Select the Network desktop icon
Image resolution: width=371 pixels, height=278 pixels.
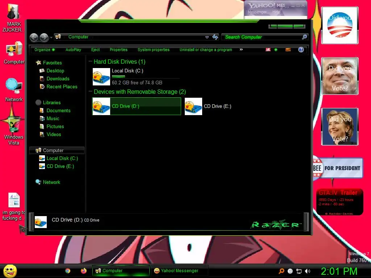14,90
